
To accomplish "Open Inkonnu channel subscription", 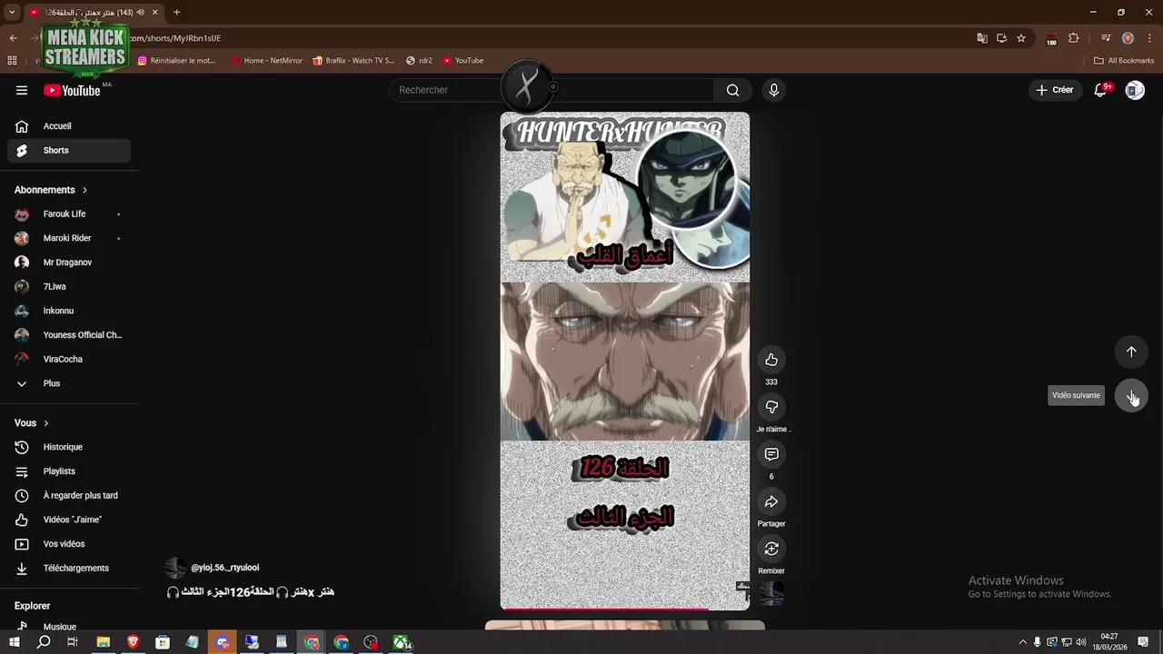I will (69, 311).
